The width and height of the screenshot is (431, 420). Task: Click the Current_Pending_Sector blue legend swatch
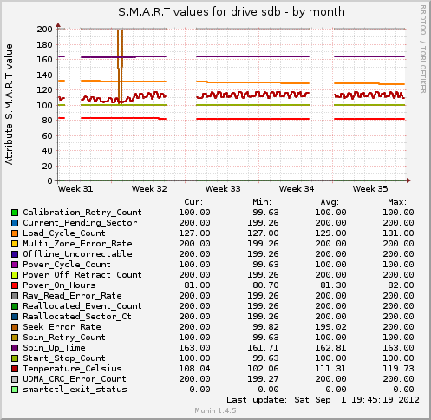click(x=15, y=223)
